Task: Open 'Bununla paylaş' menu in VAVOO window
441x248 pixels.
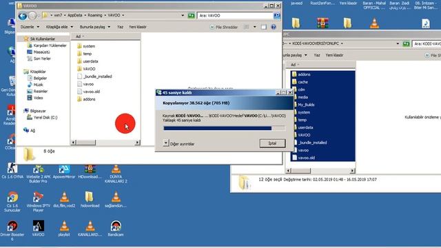Action: pos(95,27)
